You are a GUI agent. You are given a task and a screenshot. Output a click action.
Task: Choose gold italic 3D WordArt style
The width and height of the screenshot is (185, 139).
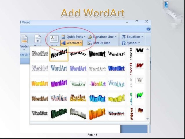pos(78,98)
